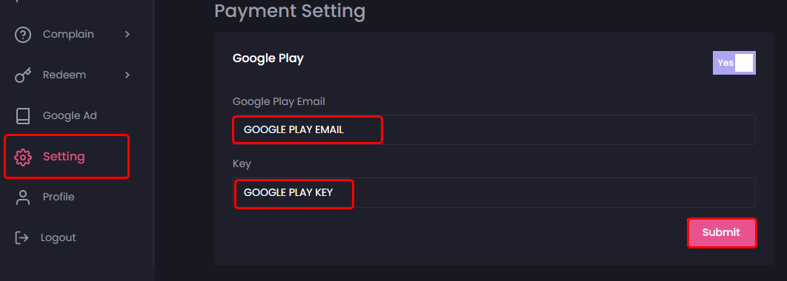Select the Google Ad text in sidebar

pyautogui.click(x=70, y=115)
